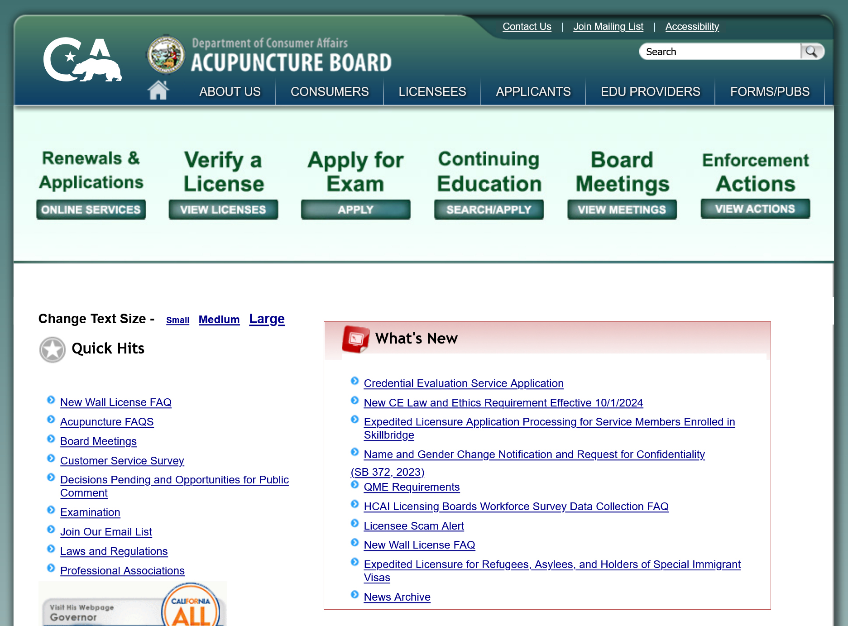848x626 pixels.
Task: Click the CA bear state logo
Action: pos(82,60)
